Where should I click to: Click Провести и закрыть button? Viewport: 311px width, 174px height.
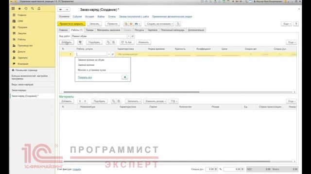[71, 24]
